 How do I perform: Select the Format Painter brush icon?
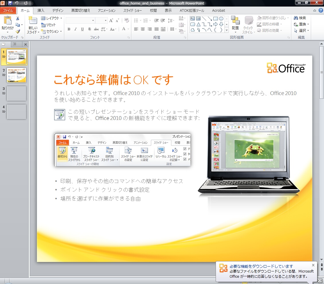18,31
